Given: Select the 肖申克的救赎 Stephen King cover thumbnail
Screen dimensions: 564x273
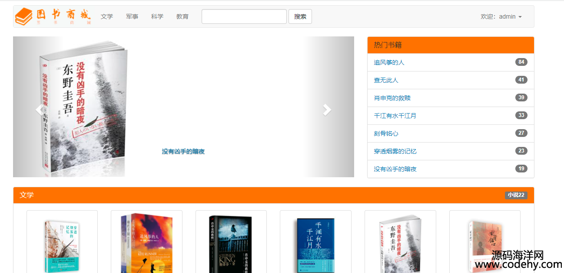Looking at the screenshot, I should (231, 244).
